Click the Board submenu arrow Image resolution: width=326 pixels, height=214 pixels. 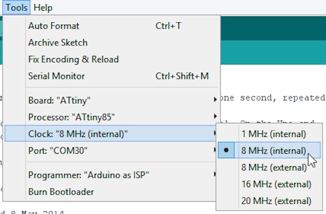pyautogui.click(x=215, y=100)
